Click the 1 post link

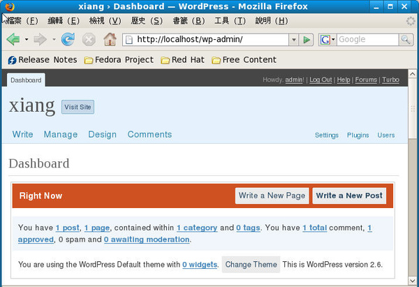pos(67,228)
